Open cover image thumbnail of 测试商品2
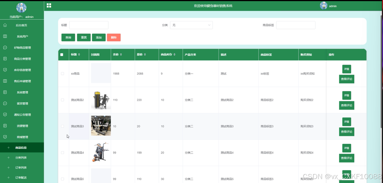383x183 pixels. [x=101, y=100]
